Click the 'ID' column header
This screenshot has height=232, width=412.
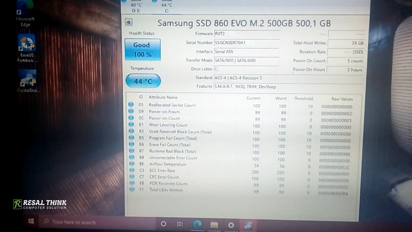(141, 97)
